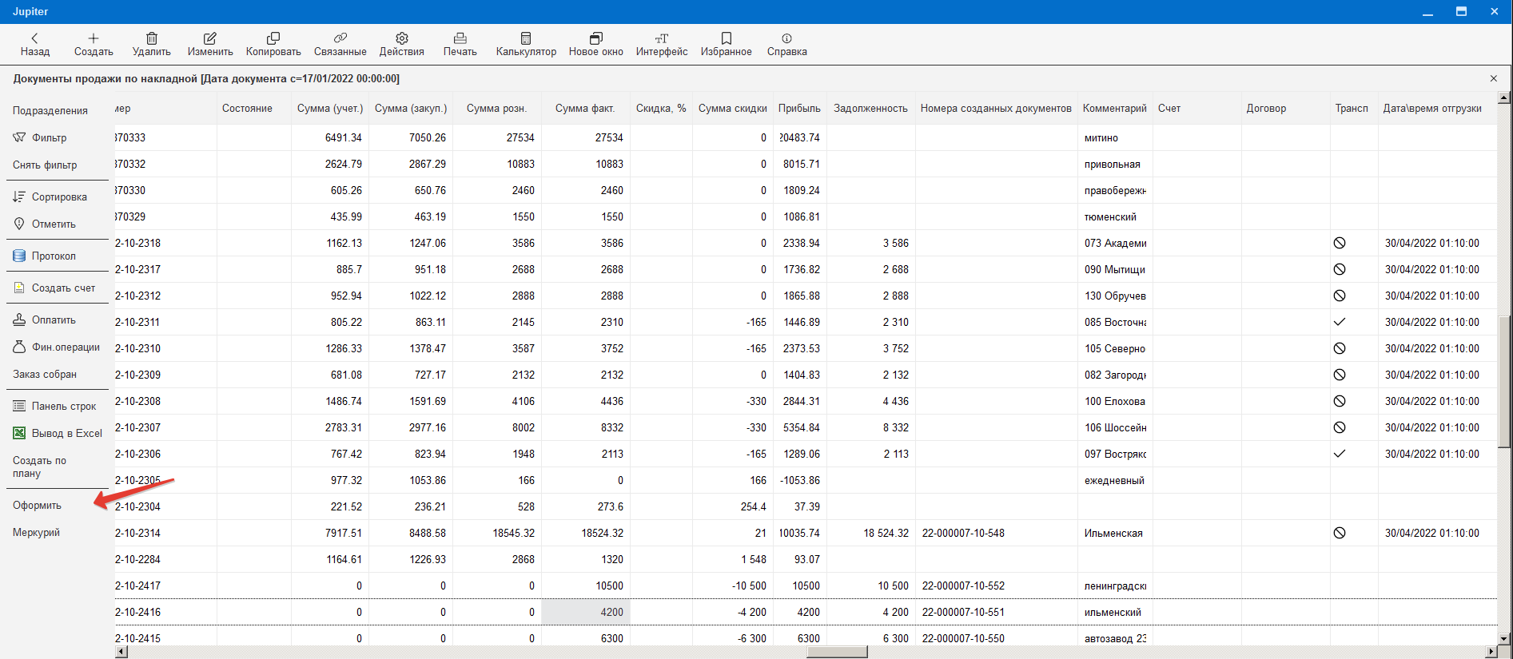Open Меркурий in the sidebar

(36, 532)
